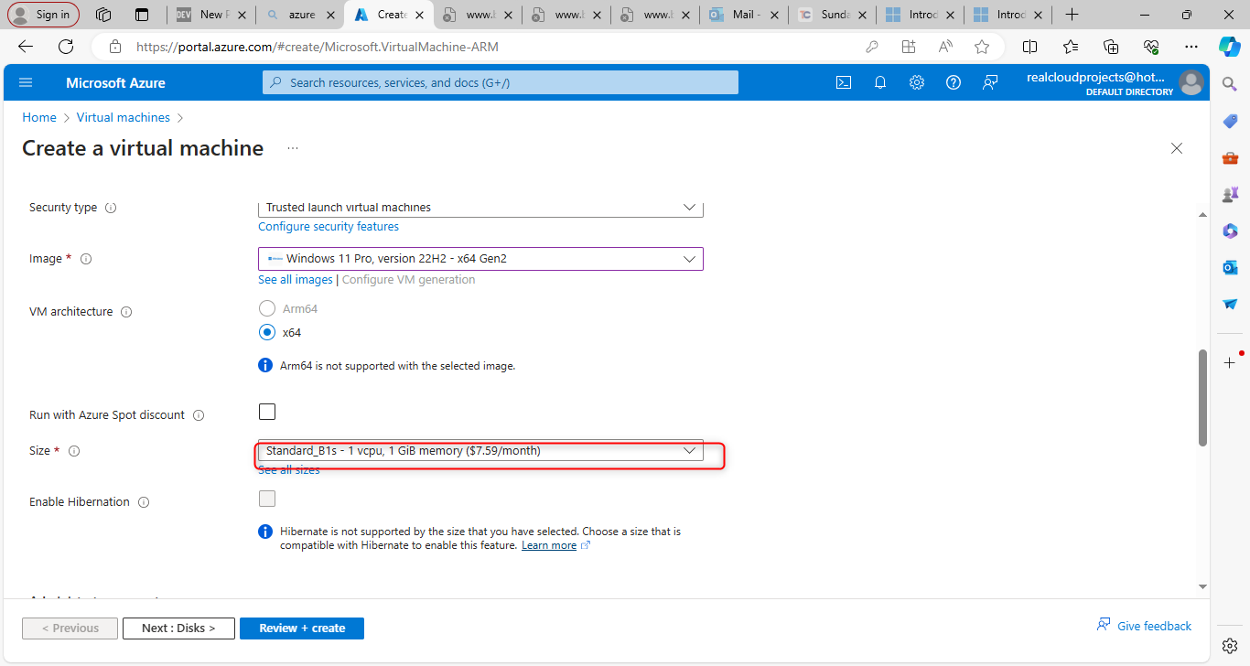Select the Arm64 VM architecture option
Image resolution: width=1250 pixels, height=666 pixels.
[x=267, y=308]
